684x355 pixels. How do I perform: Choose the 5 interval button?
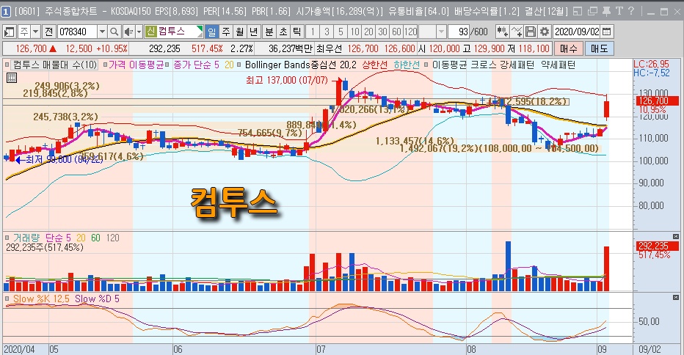(341, 32)
